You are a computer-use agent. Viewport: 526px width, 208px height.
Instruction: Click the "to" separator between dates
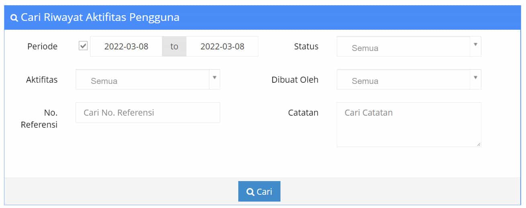coord(174,47)
